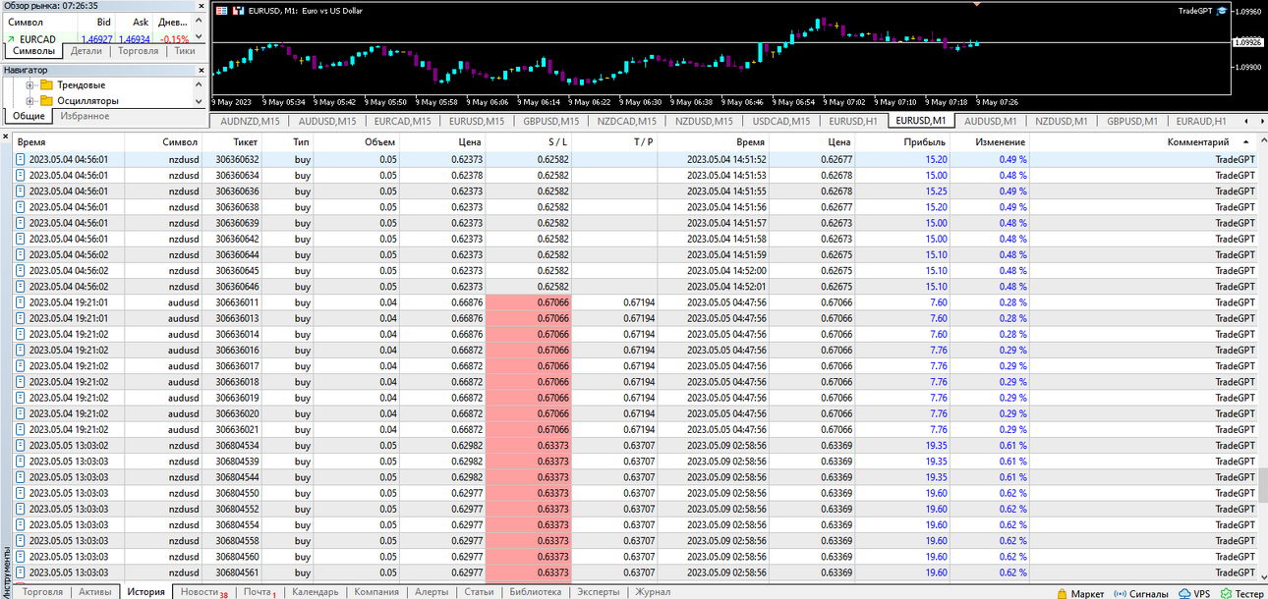Expand the Осцилляторы tree node

[x=30, y=100]
